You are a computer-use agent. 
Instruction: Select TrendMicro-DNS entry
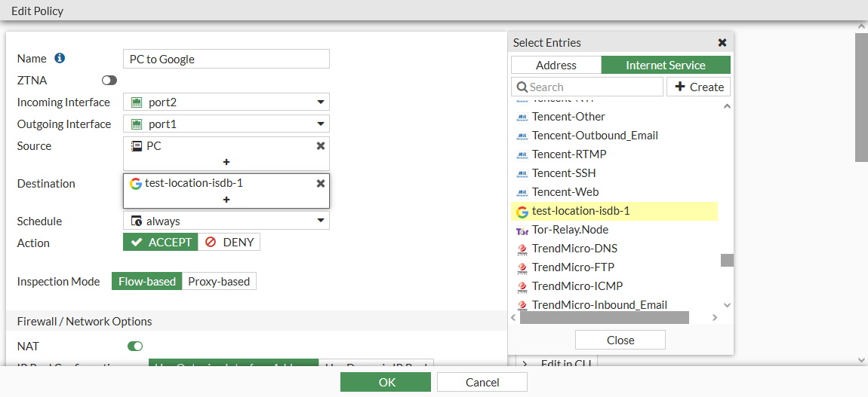[614, 249]
